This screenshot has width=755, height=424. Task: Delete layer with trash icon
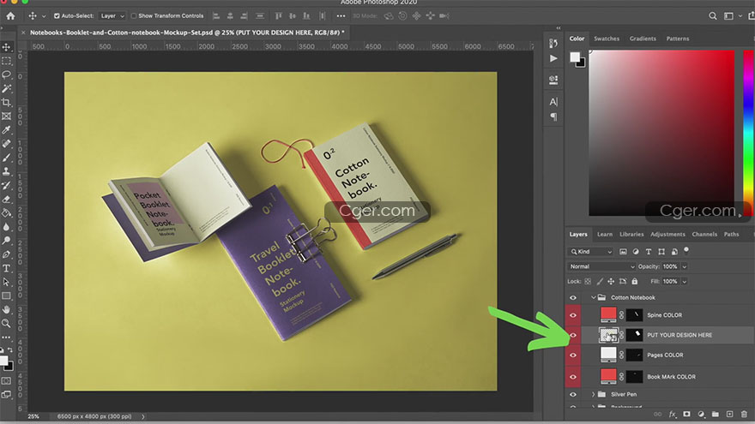(744, 414)
